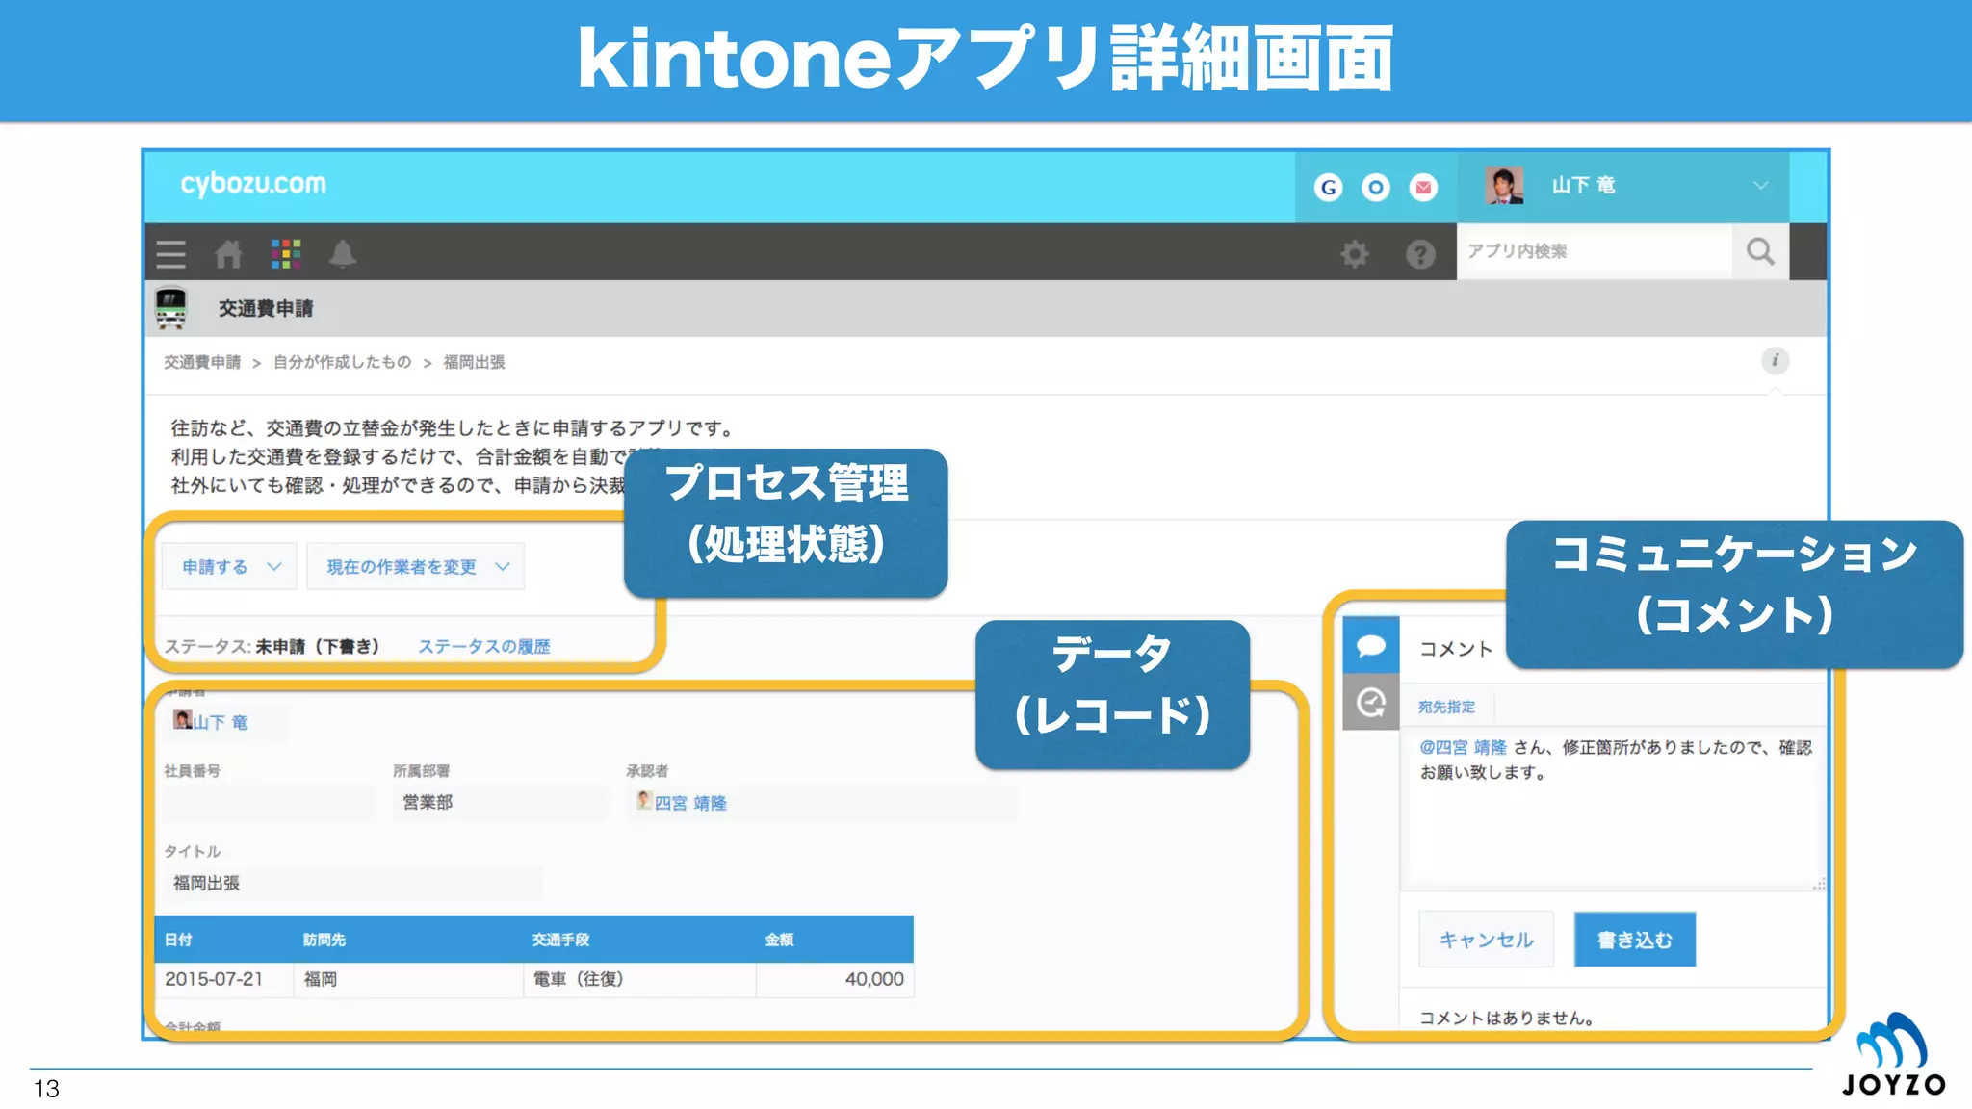
Task: Click the search magnifier icon
Action: coord(1760,251)
